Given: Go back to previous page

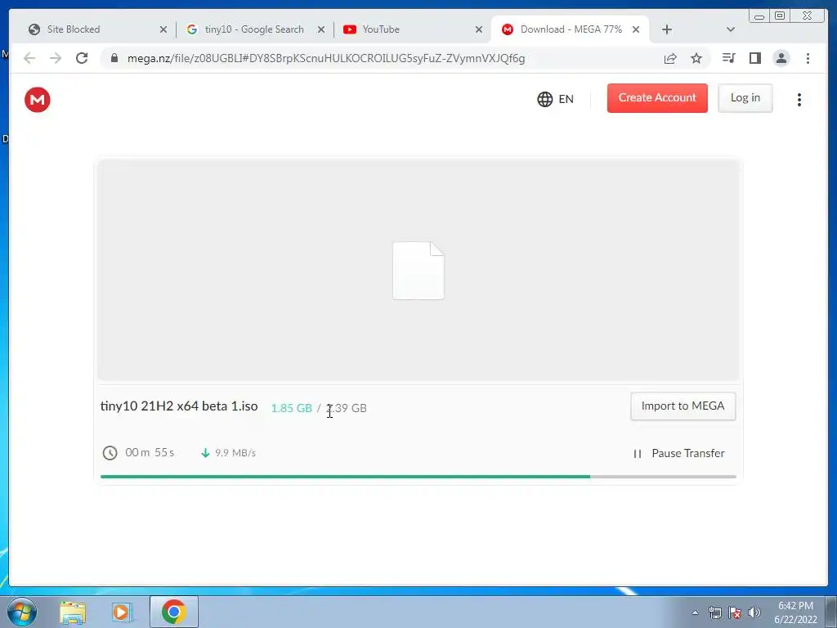Looking at the screenshot, I should point(29,58).
